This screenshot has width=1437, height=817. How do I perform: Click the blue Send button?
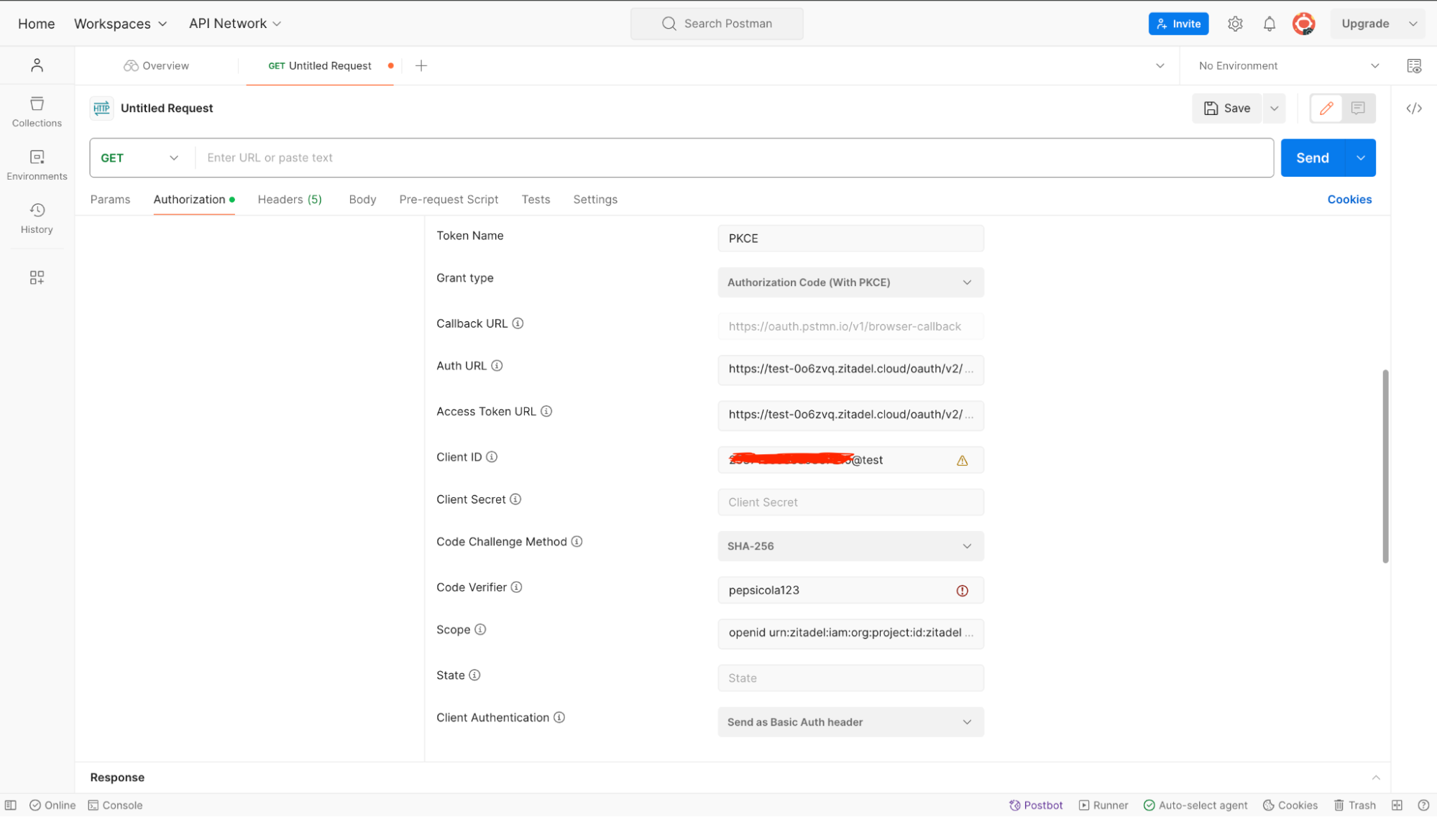click(1312, 158)
